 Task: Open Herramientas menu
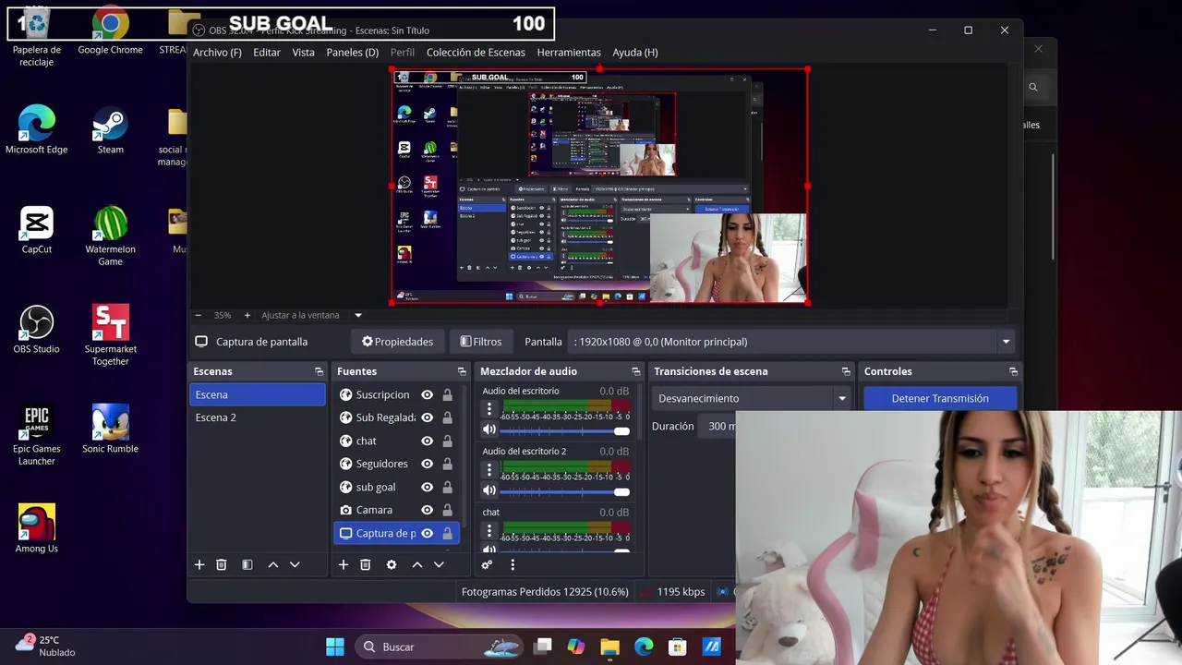(569, 53)
